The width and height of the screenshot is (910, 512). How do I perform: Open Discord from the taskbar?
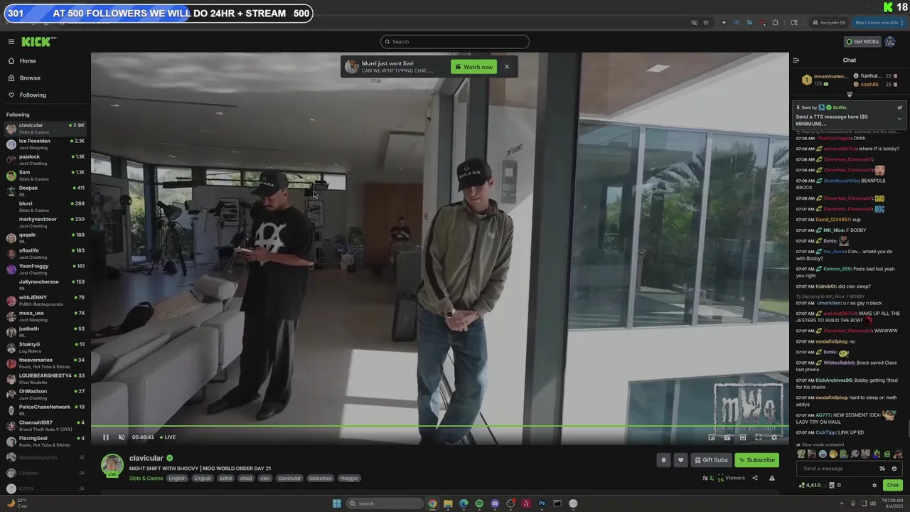point(495,503)
